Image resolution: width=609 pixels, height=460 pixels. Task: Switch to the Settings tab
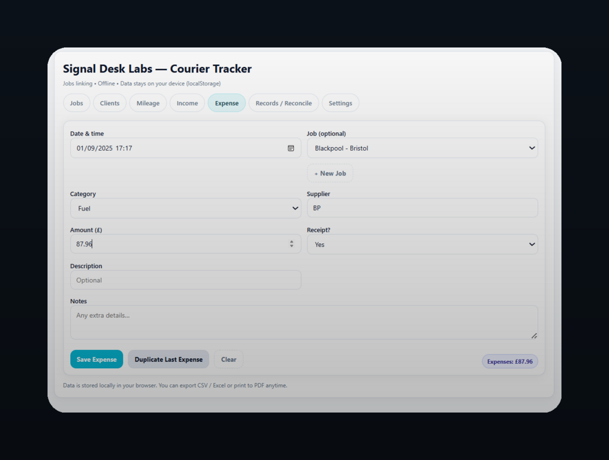[x=341, y=103]
